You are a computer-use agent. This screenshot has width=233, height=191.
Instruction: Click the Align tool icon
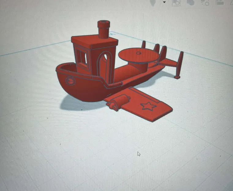(220, 2)
